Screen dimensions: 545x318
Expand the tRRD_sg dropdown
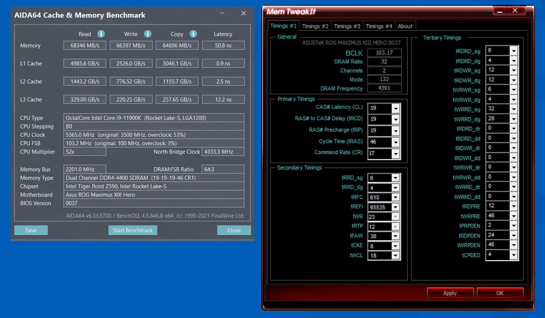[x=395, y=178]
